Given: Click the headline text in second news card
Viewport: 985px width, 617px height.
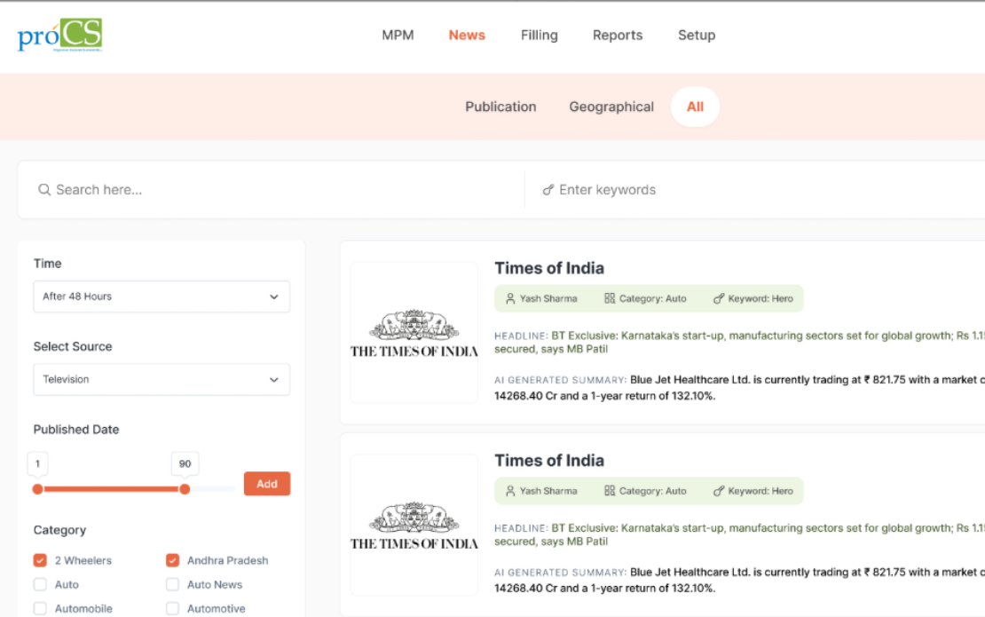Looking at the screenshot, I should 739,534.
